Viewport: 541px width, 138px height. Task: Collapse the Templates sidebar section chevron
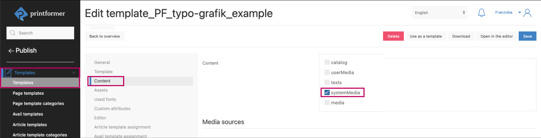pos(74,73)
